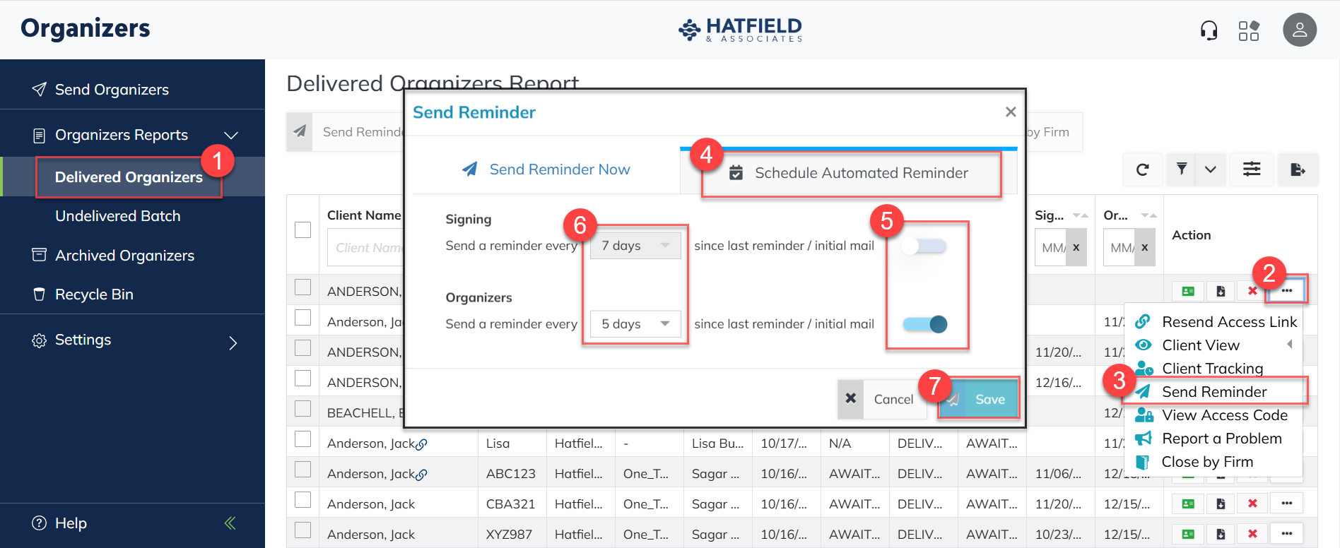
Task: Choose Report a Problem from menu
Action: point(1209,439)
